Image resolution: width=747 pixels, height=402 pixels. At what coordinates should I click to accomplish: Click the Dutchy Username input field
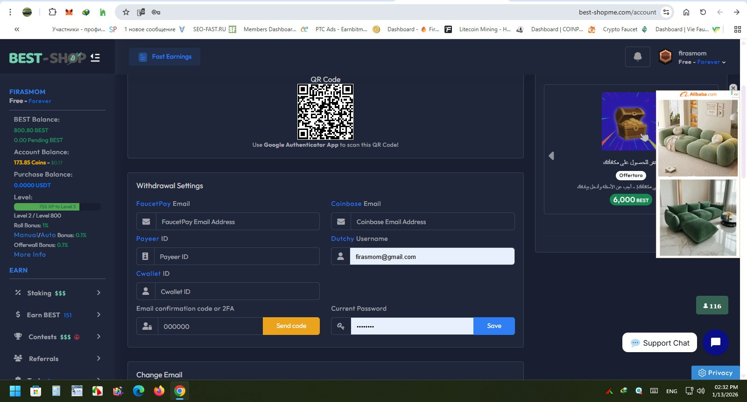pos(432,257)
